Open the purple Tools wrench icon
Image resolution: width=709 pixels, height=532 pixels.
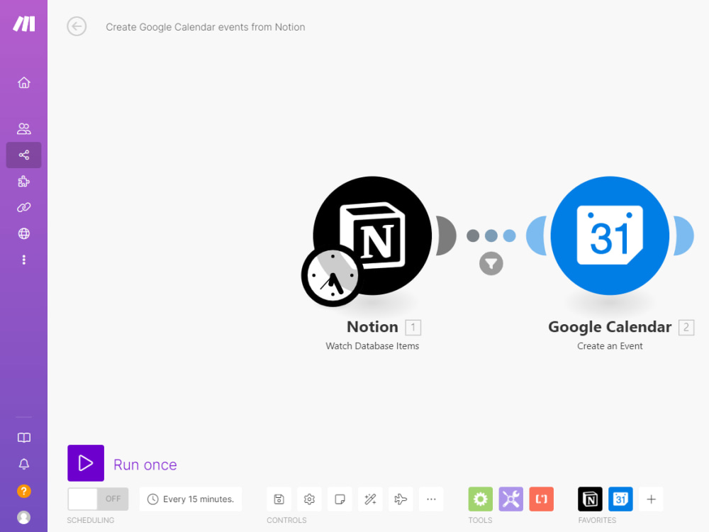(x=511, y=499)
